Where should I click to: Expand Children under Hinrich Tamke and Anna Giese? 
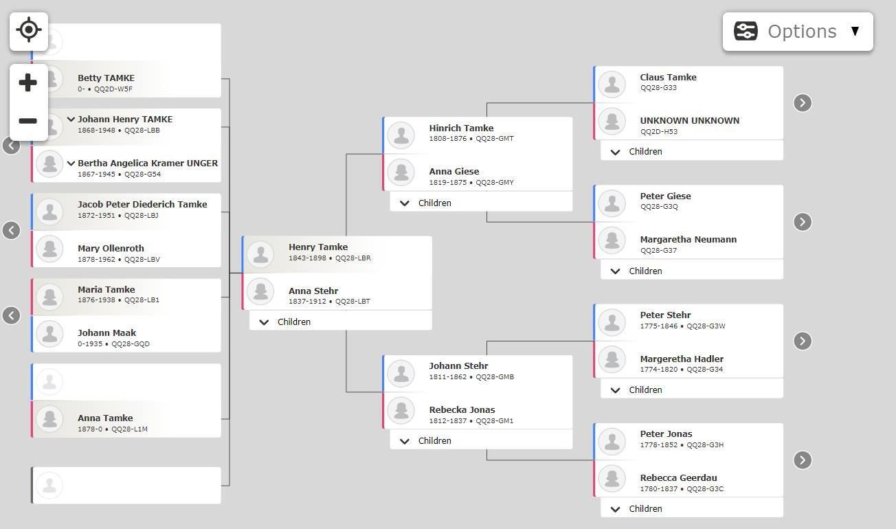click(481, 203)
